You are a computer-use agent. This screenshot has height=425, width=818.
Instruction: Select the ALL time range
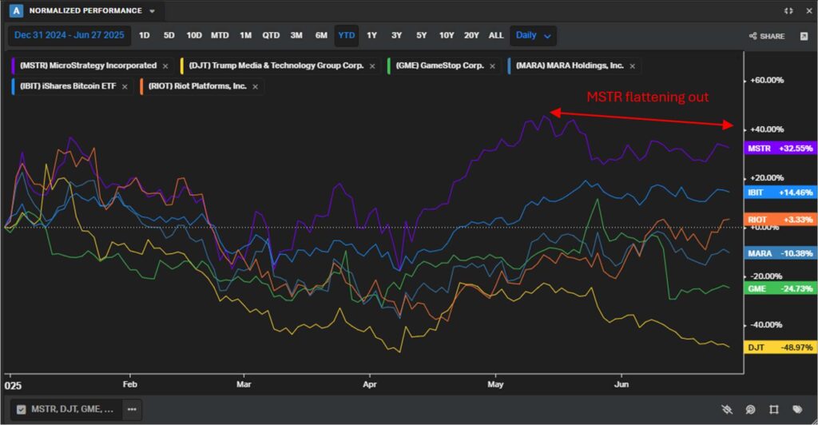tap(496, 35)
